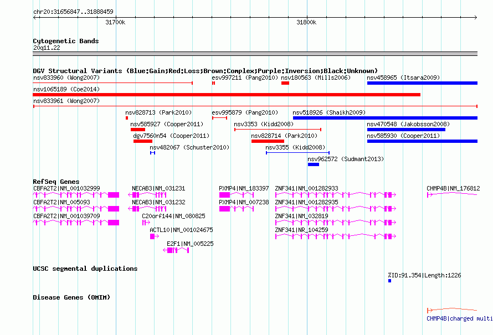Viewport: 493px width, 335px height.
Task: Click the ZNF341|NM_032819 text label
Action: 301,216
